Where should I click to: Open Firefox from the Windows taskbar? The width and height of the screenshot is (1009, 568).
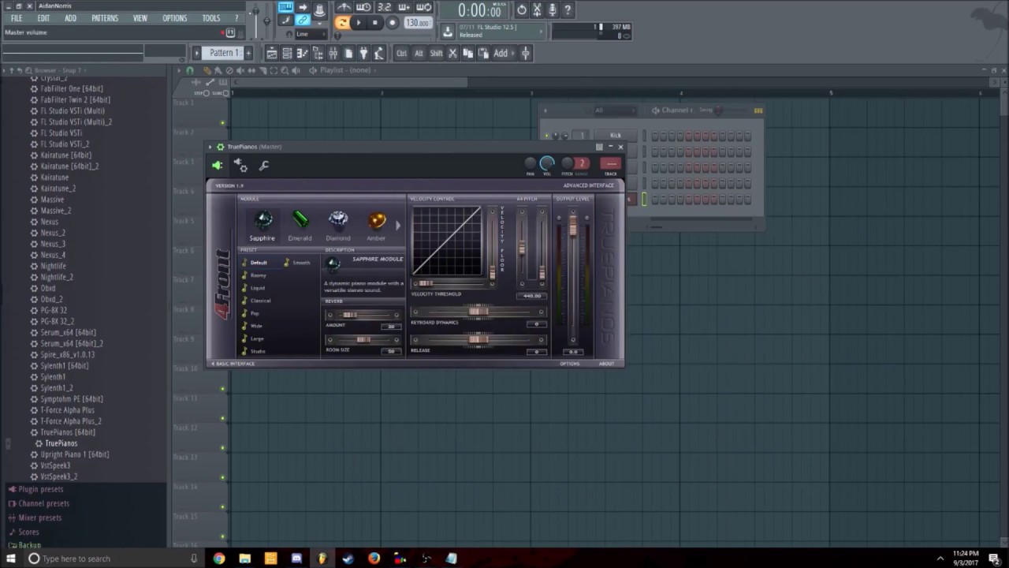pyautogui.click(x=374, y=559)
